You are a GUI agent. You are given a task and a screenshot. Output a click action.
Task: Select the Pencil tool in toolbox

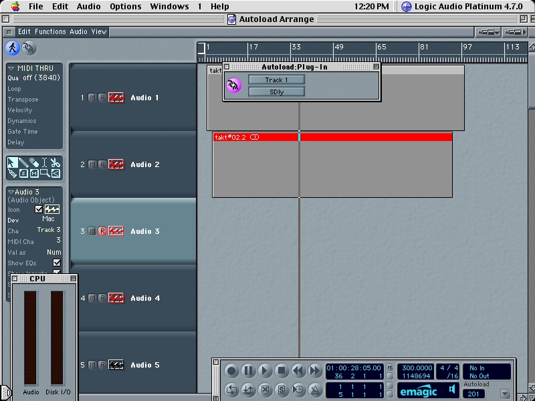point(23,162)
